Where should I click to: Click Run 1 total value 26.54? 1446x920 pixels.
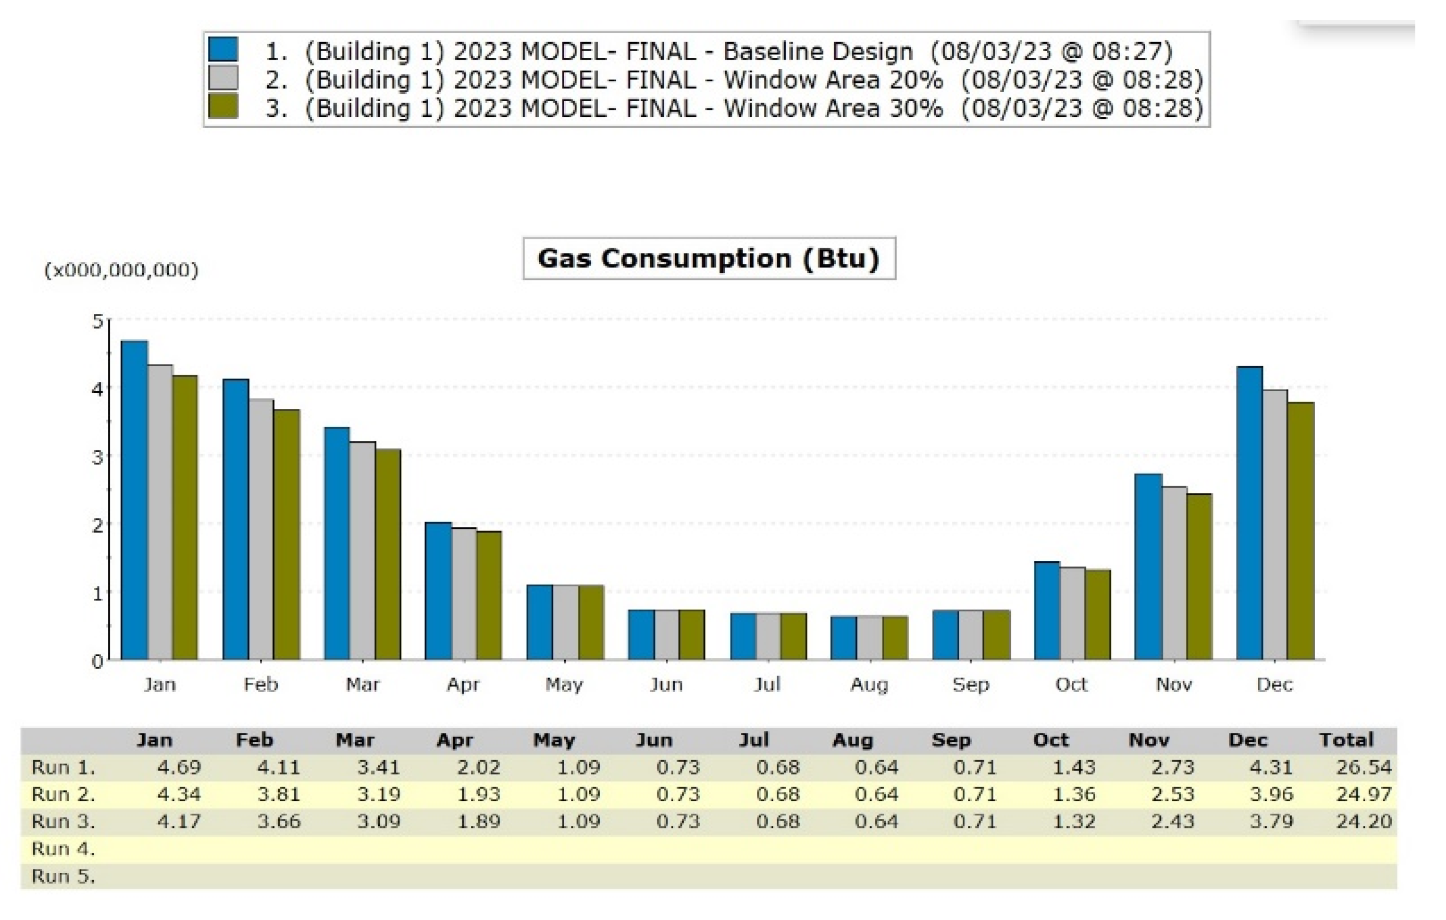pos(1364,768)
